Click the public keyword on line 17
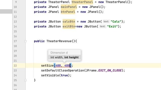 tap(39, 41)
